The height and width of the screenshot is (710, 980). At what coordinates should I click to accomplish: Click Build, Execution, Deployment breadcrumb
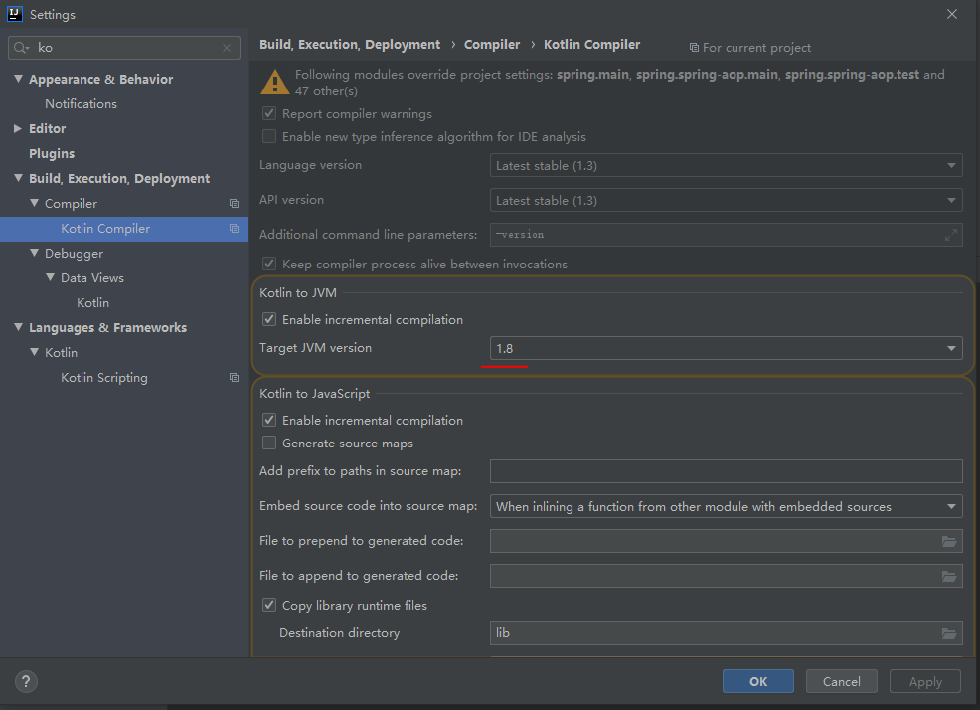pyautogui.click(x=350, y=45)
